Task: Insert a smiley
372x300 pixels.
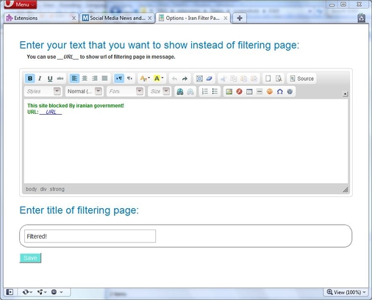Action: [270, 91]
